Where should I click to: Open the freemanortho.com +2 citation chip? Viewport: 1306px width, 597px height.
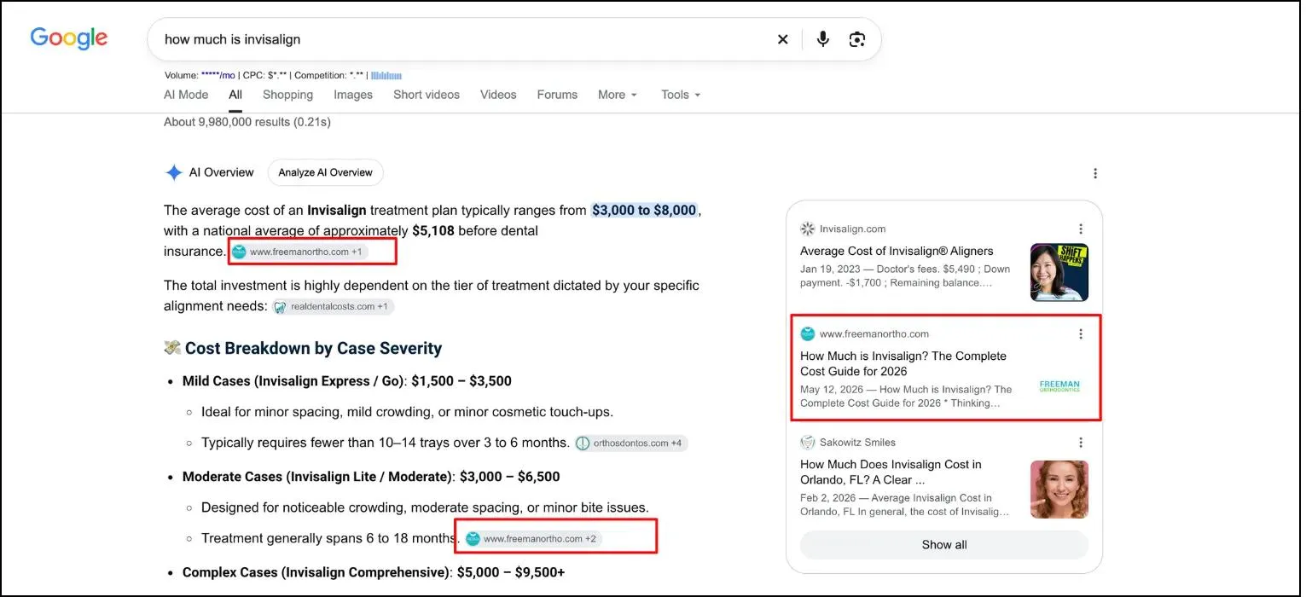[533, 539]
